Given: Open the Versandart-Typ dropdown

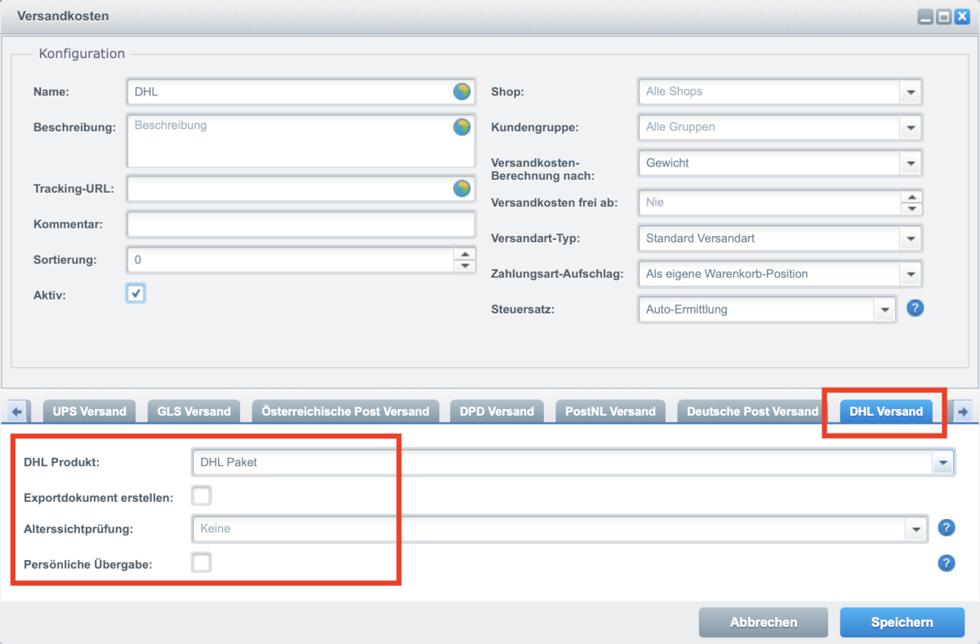Looking at the screenshot, I should point(911,238).
